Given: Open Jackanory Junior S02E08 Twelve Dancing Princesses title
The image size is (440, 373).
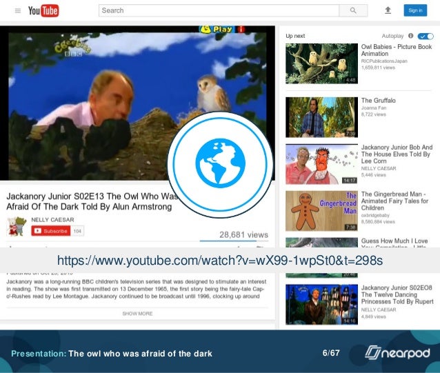Looking at the screenshot, I should [x=397, y=295].
